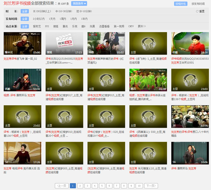The height and width of the screenshot is (190, 211).
Task: Filter source by 爱奇艺
Action: pyautogui.click(x=37, y=26)
